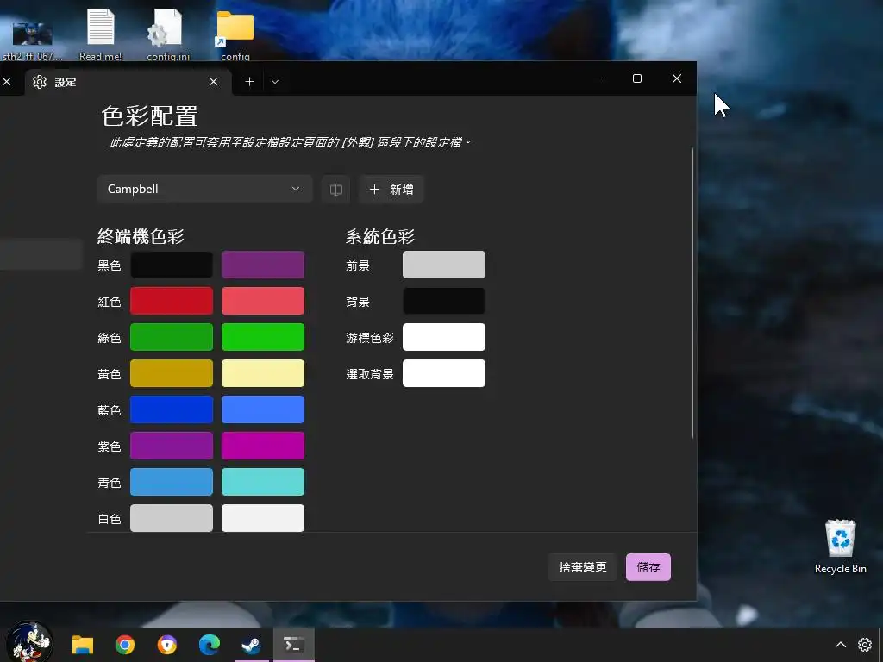
Task: Change the 背景 background color swatch
Action: point(444,301)
